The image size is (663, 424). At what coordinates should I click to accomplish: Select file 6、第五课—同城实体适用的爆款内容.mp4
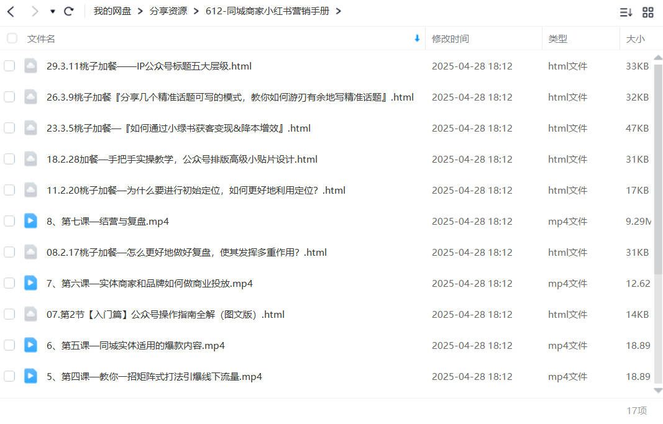point(135,346)
